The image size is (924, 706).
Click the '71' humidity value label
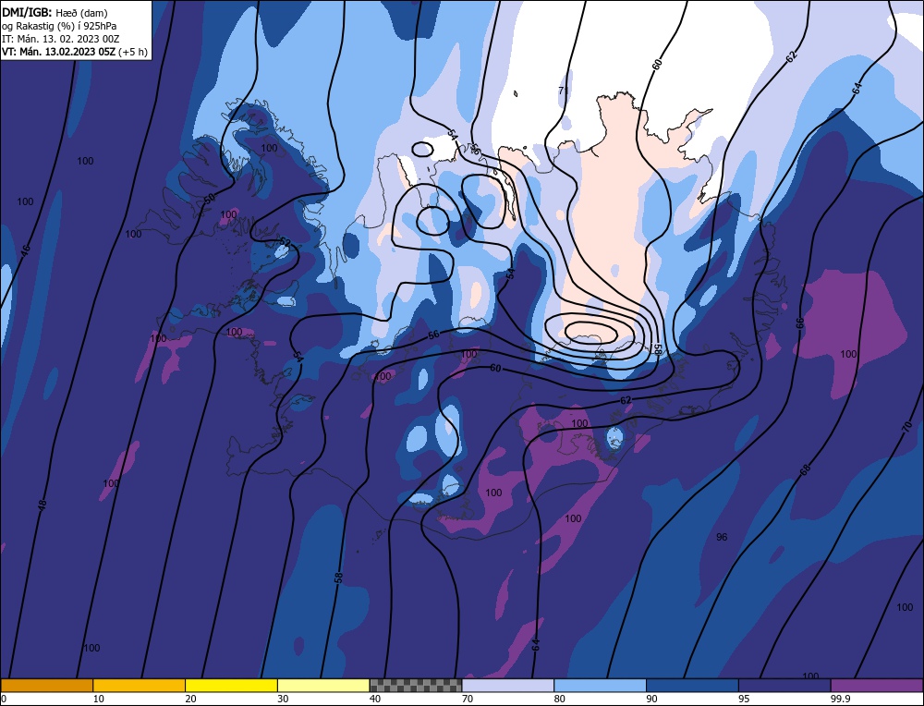[563, 91]
